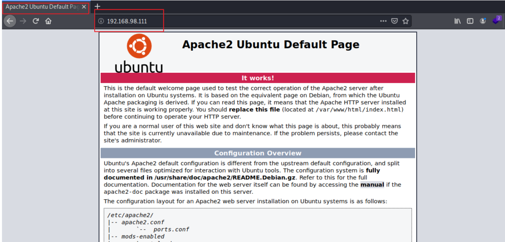Open the page actions three-dot menu
505x242 pixels.
coord(383,21)
